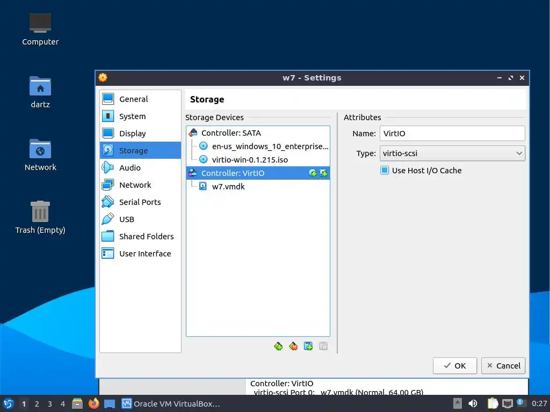Select the Trash (Empty) desktop icon
The height and width of the screenshot is (412, 550).
[x=40, y=217]
